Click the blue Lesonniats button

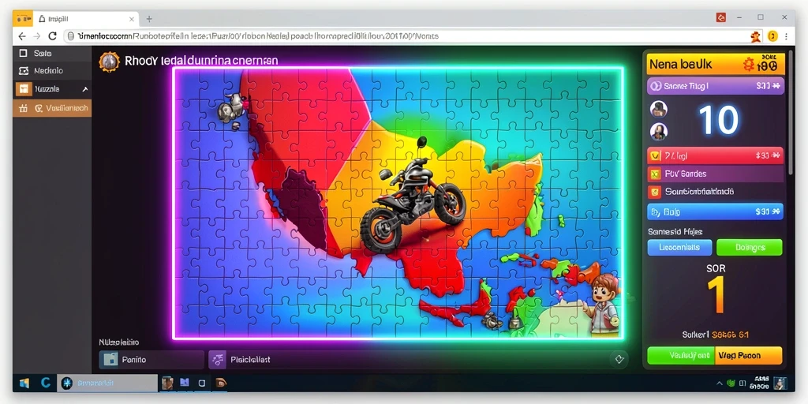tap(679, 247)
